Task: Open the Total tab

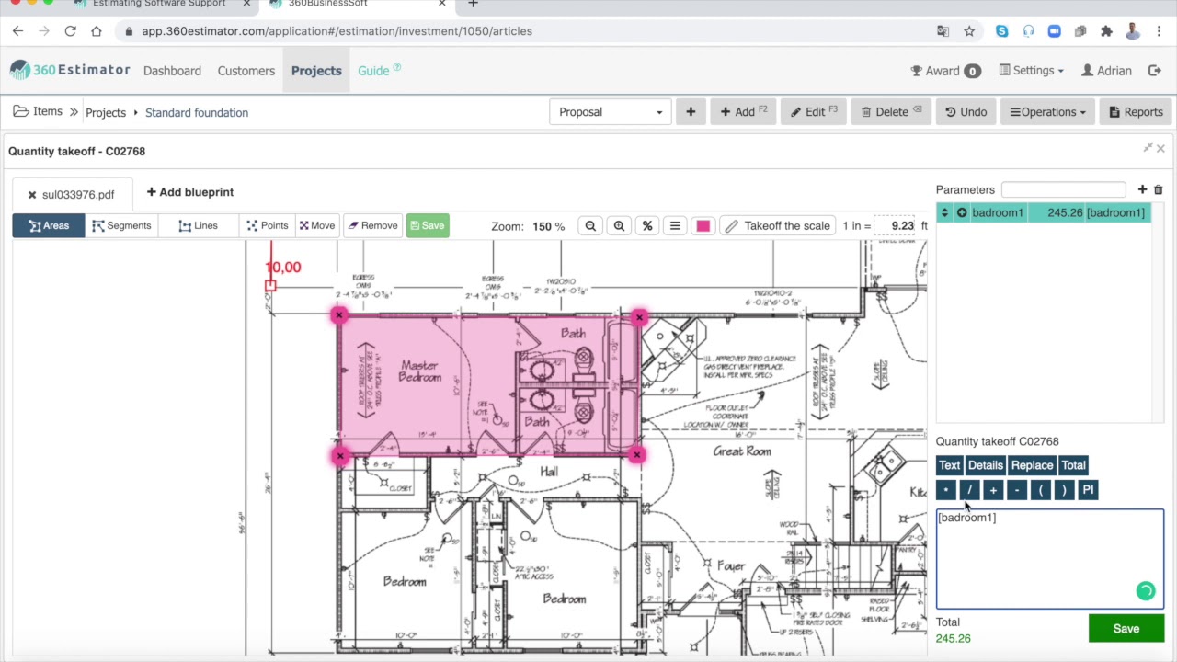Action: pyautogui.click(x=1073, y=465)
